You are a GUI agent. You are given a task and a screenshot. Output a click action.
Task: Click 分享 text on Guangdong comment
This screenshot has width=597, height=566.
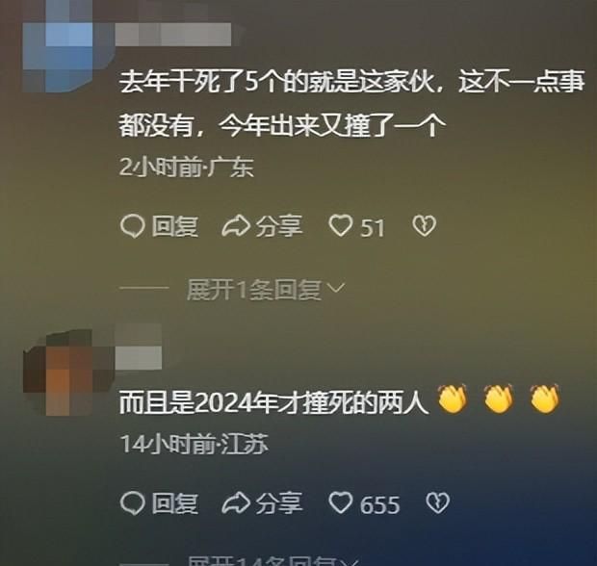click(279, 226)
